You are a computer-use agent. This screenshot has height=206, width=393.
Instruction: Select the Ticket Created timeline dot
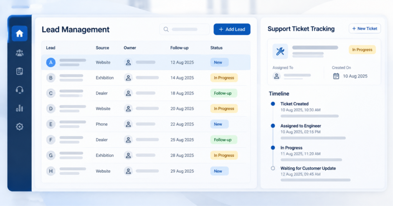(x=273, y=104)
